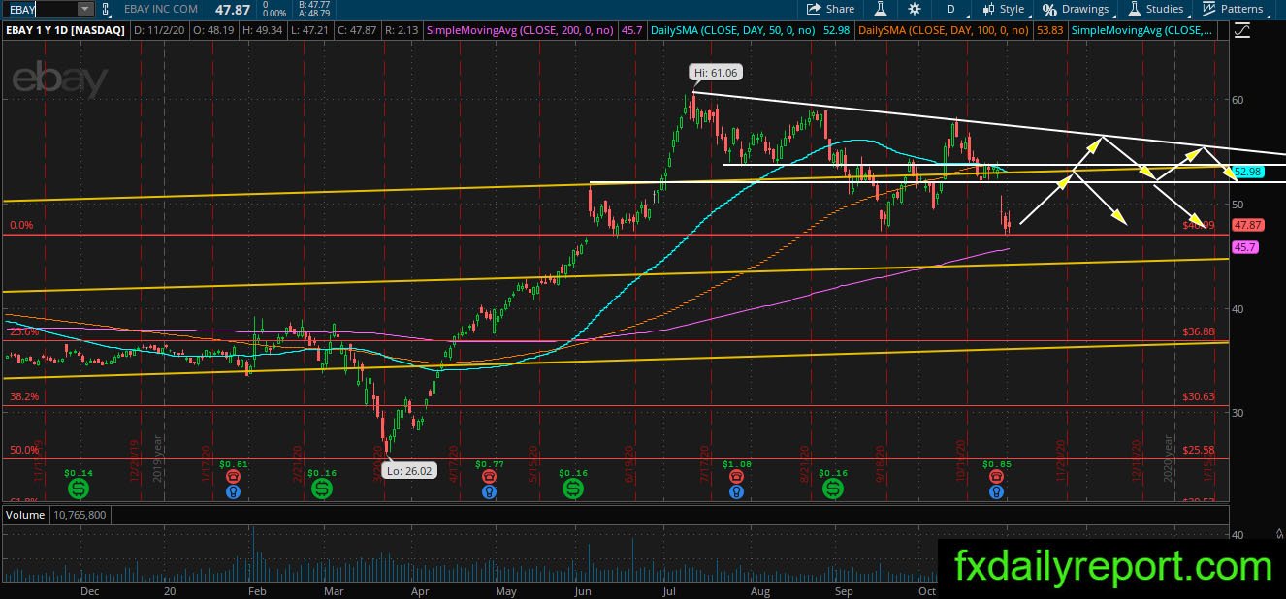Open the Drawings menu
The height and width of the screenshot is (599, 1286).
click(x=1076, y=9)
